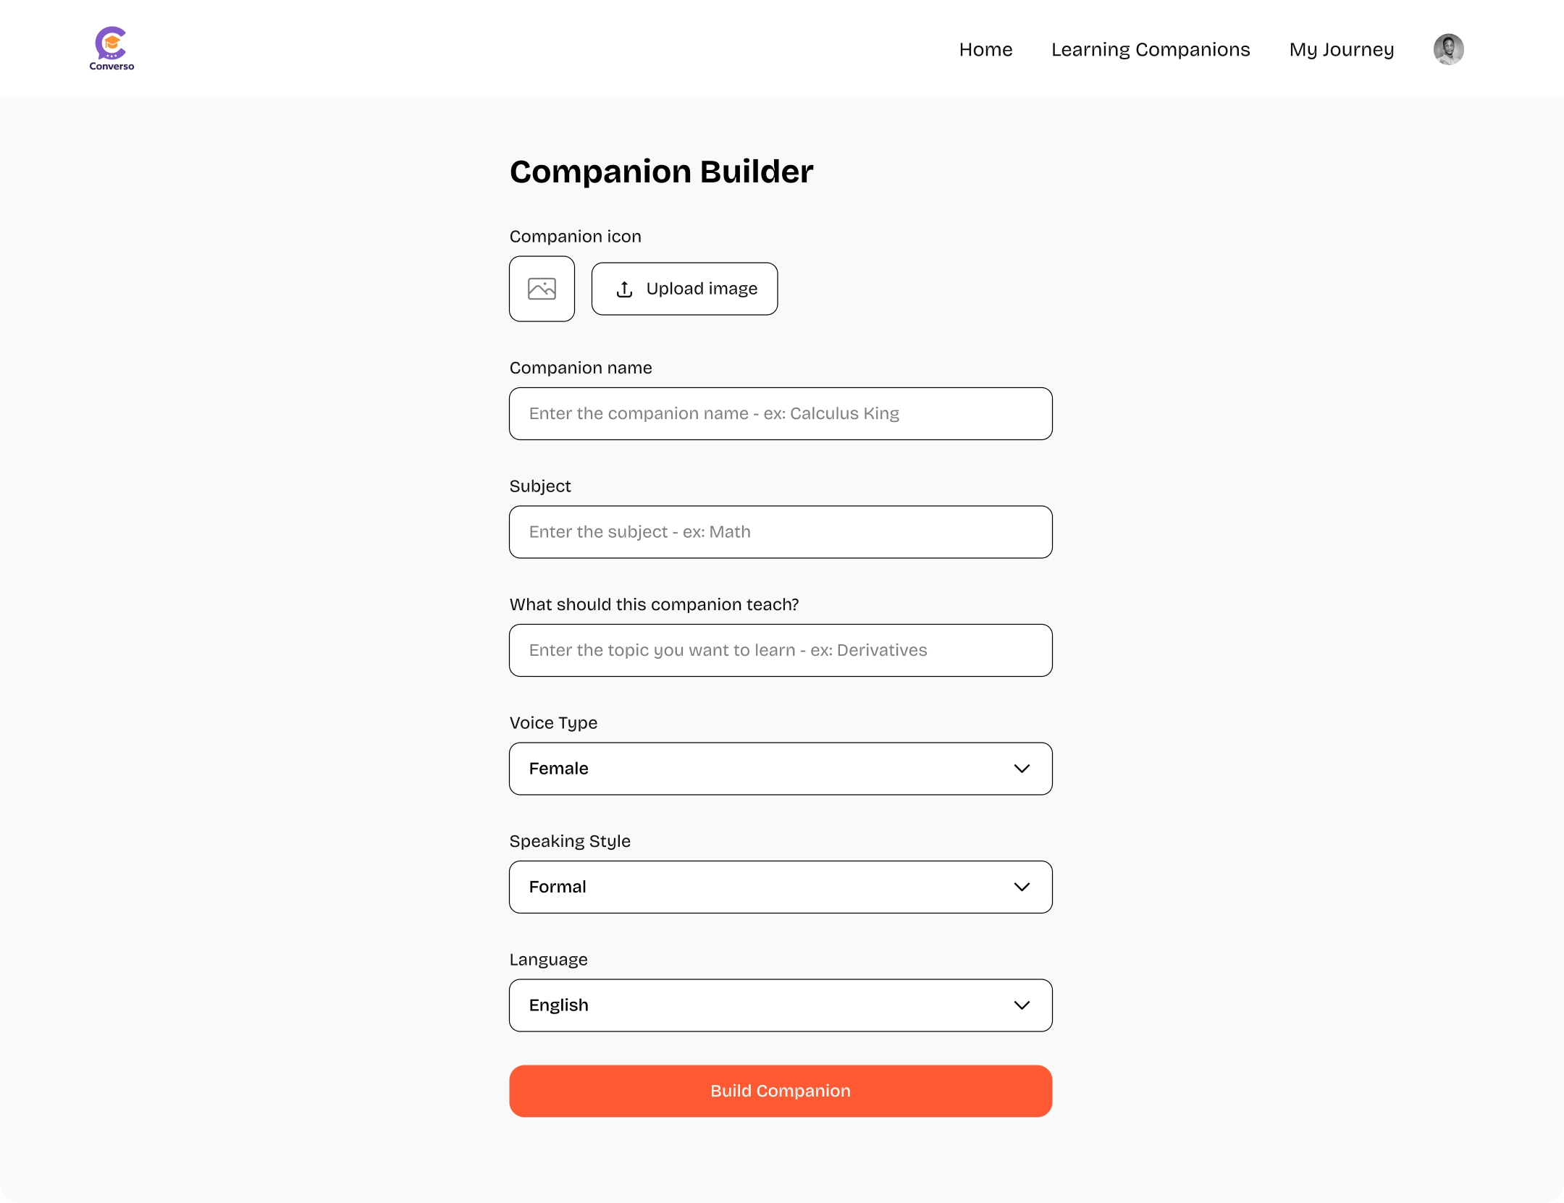Navigate to My Journey
The height and width of the screenshot is (1203, 1564).
(1341, 49)
